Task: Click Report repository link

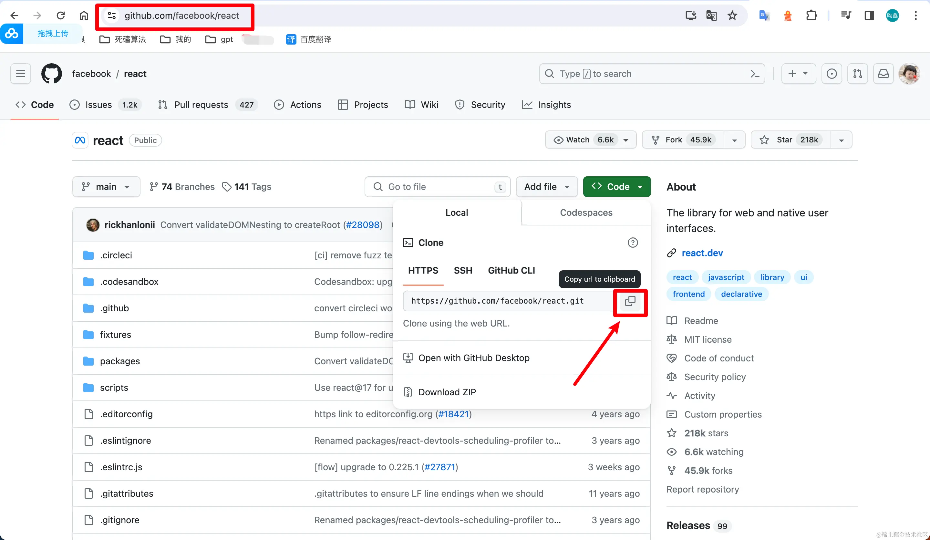Action: pyautogui.click(x=702, y=489)
